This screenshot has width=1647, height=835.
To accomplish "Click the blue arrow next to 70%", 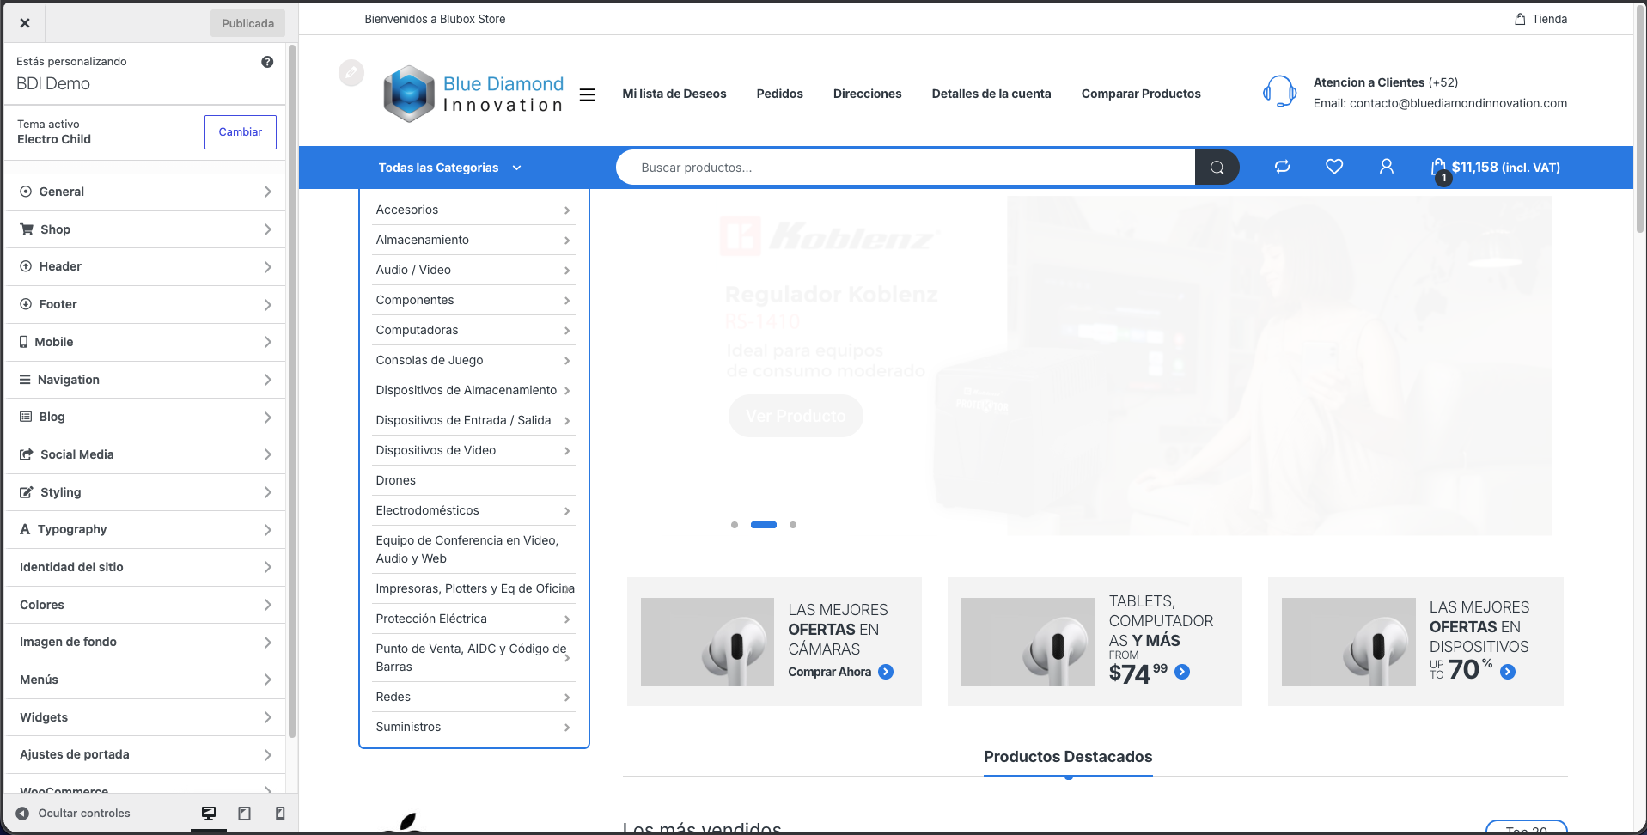I will 1508,672.
